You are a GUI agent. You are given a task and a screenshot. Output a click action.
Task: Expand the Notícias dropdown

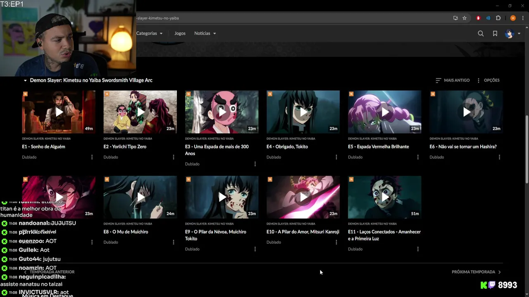[205, 33]
